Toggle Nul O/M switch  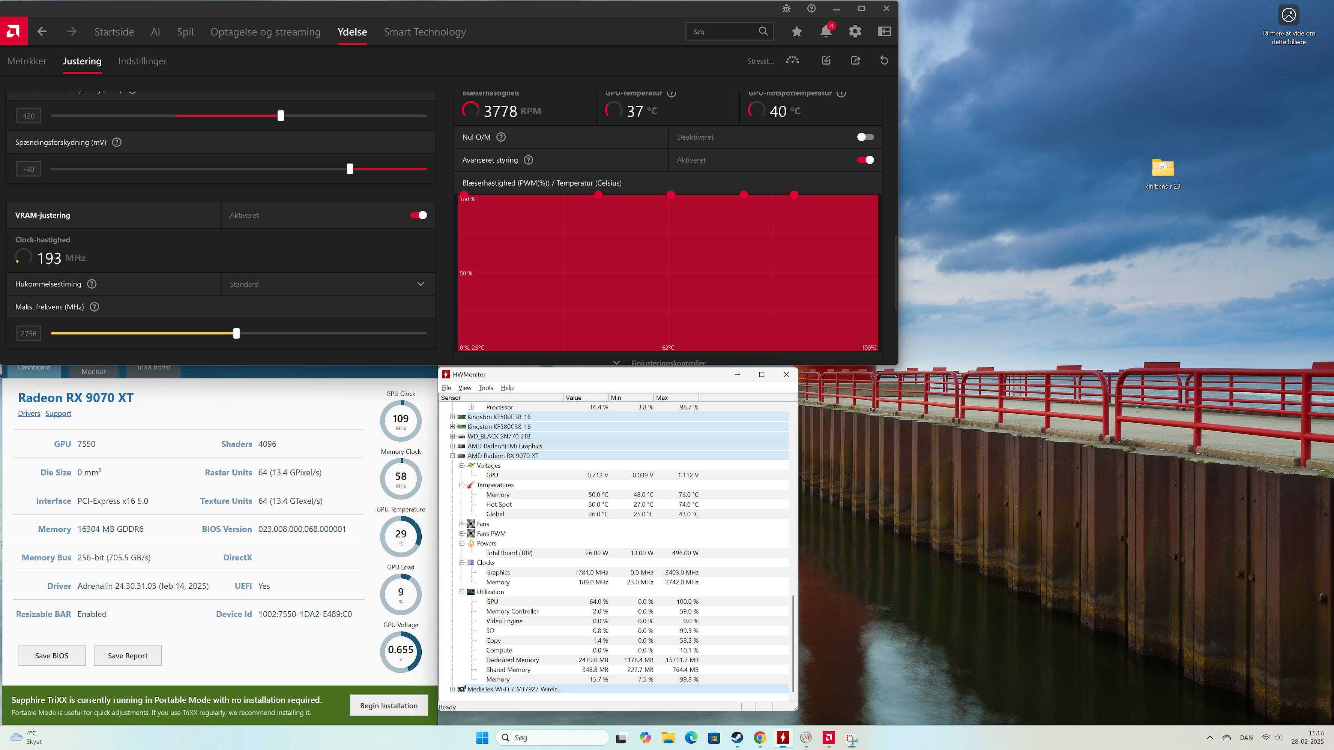(865, 137)
